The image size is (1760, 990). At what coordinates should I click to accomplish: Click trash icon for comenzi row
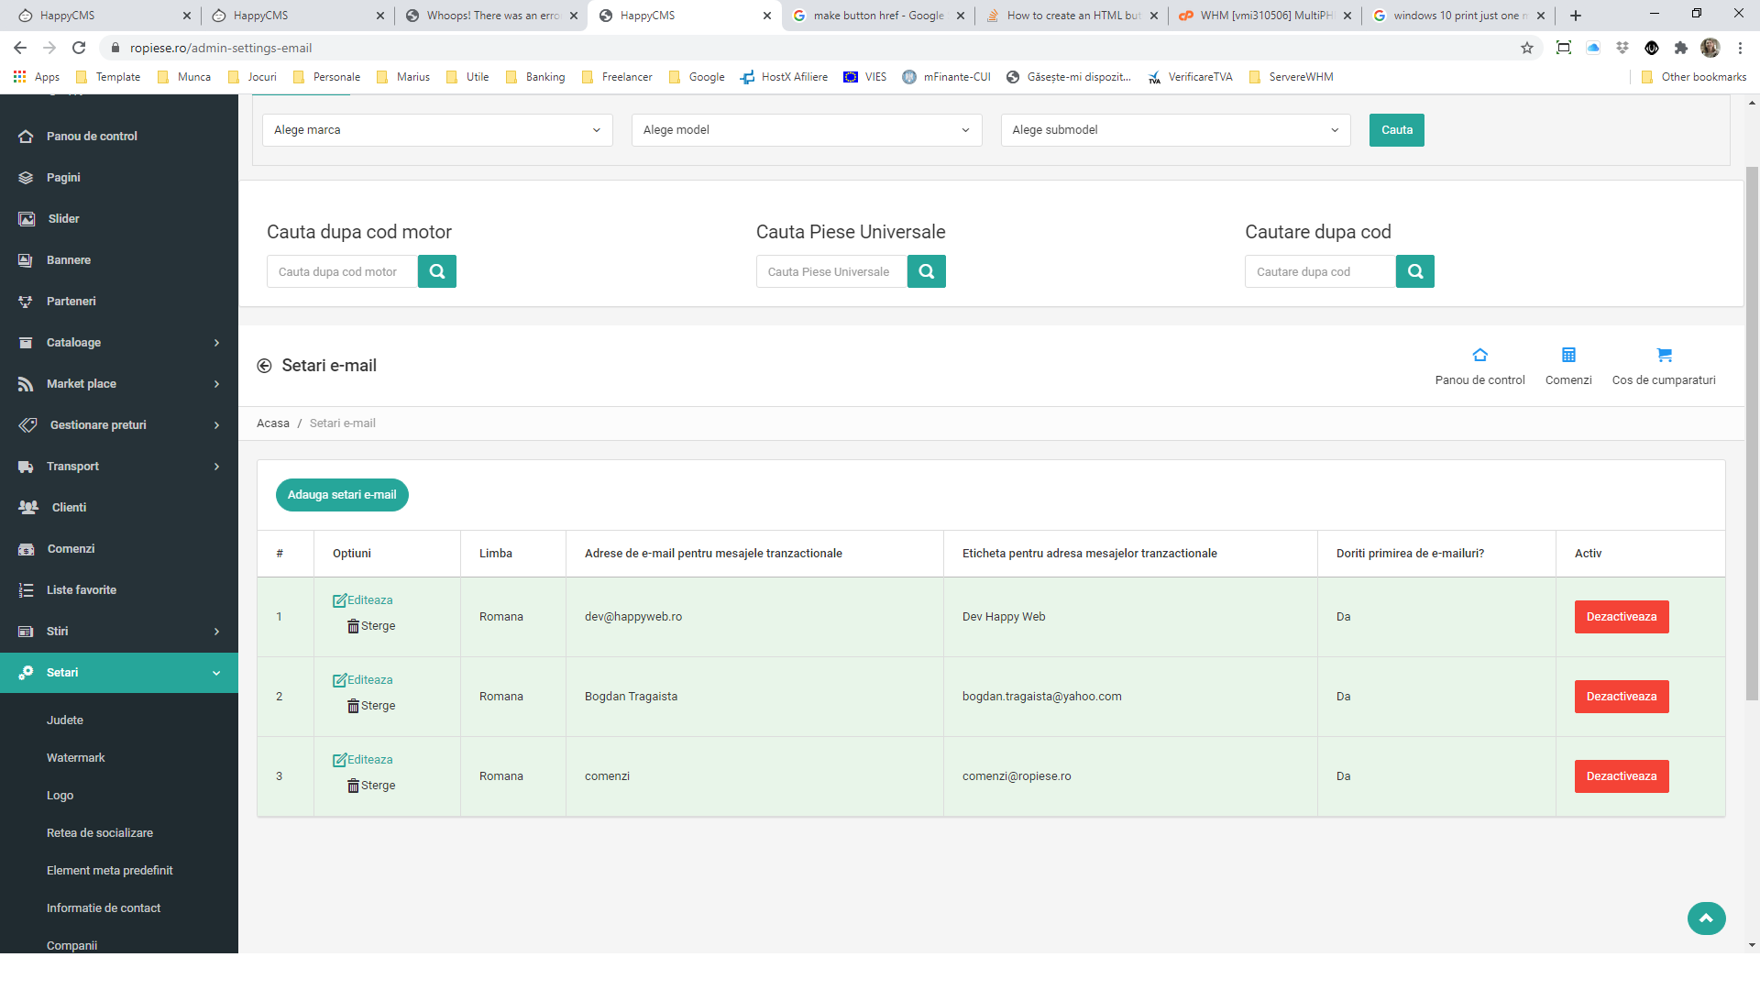353,786
